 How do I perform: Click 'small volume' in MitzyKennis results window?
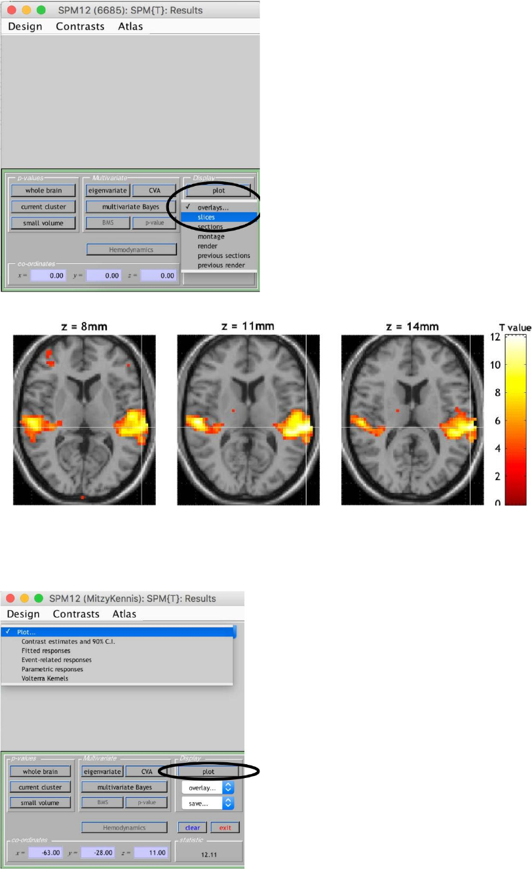(x=41, y=802)
